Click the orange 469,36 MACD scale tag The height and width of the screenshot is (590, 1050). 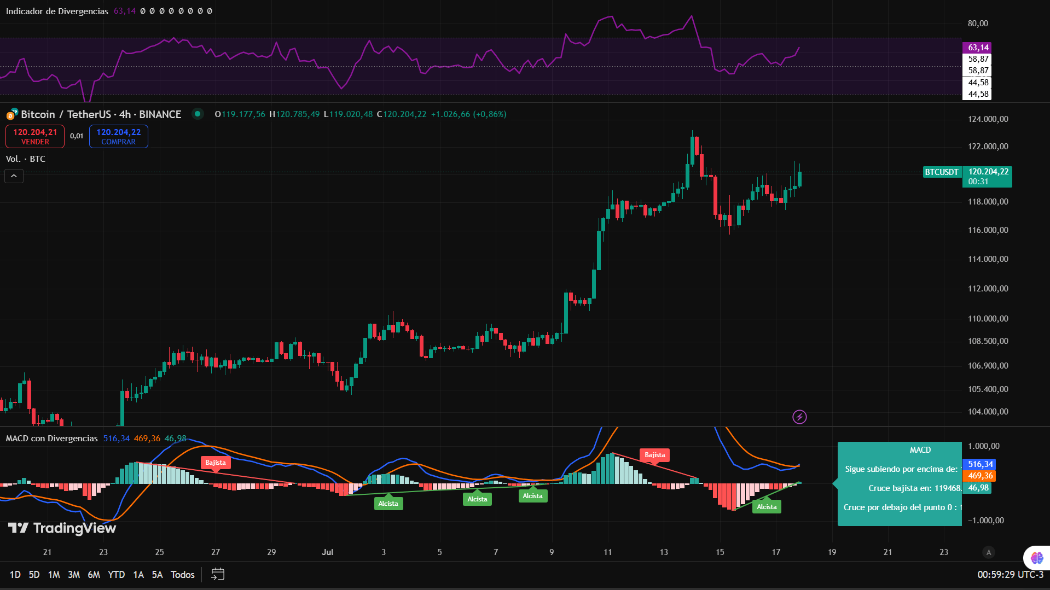point(979,476)
